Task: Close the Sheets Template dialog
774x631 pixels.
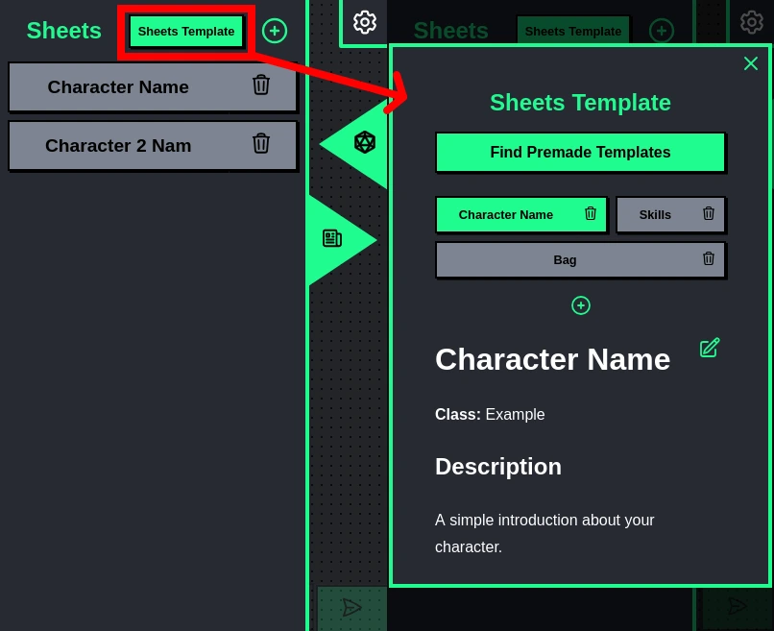Action: (x=751, y=63)
